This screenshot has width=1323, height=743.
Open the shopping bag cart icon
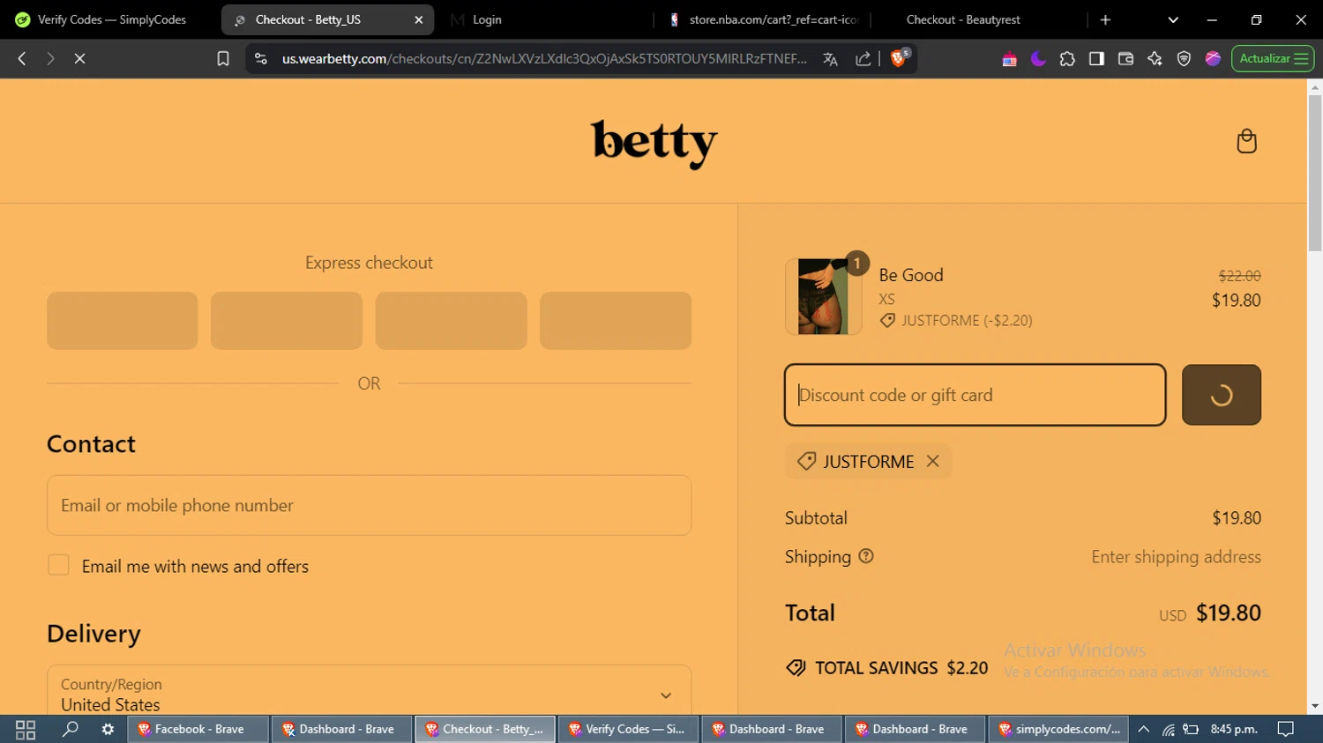tap(1246, 141)
